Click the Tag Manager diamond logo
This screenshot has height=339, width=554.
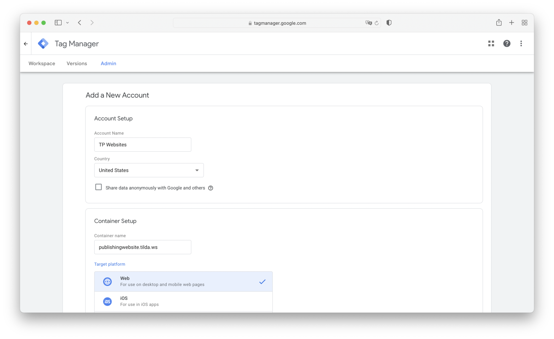[x=43, y=43]
